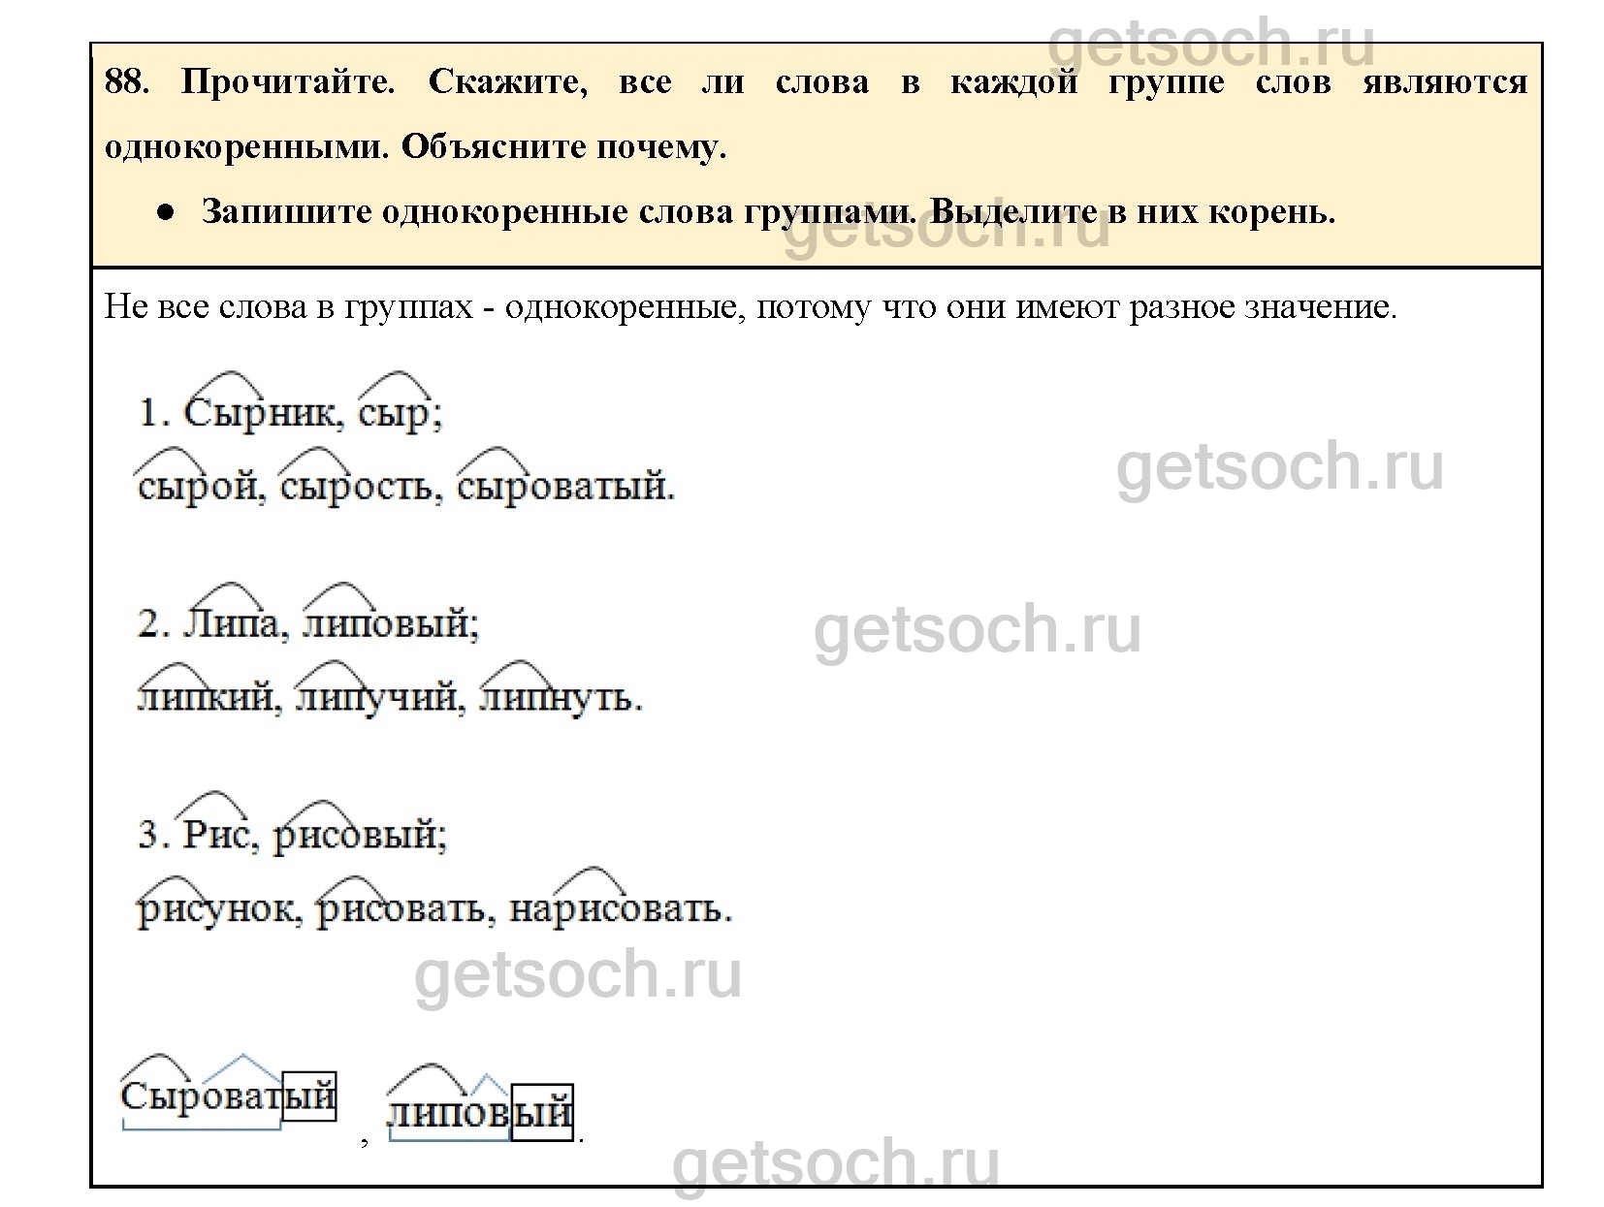Click the word "липкий"

pyautogui.click(x=208, y=698)
